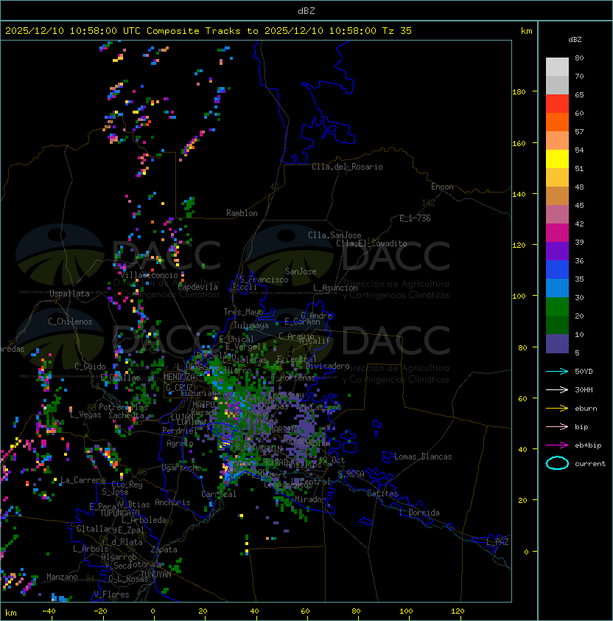The width and height of the screenshot is (613, 621).
Task: Pick the grey 70–65 dBZ swatch
Action: tap(557, 85)
